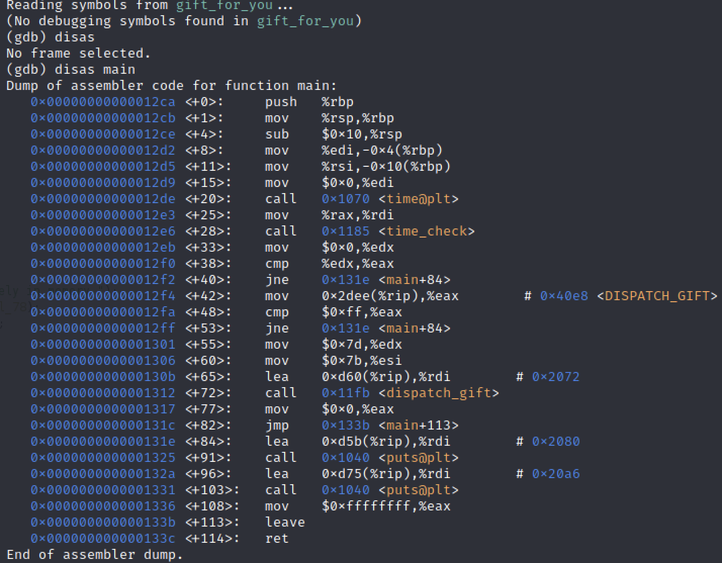Click the offset marker '<+65>:'
Image resolution: width=722 pixels, height=563 pixels.
208,377
